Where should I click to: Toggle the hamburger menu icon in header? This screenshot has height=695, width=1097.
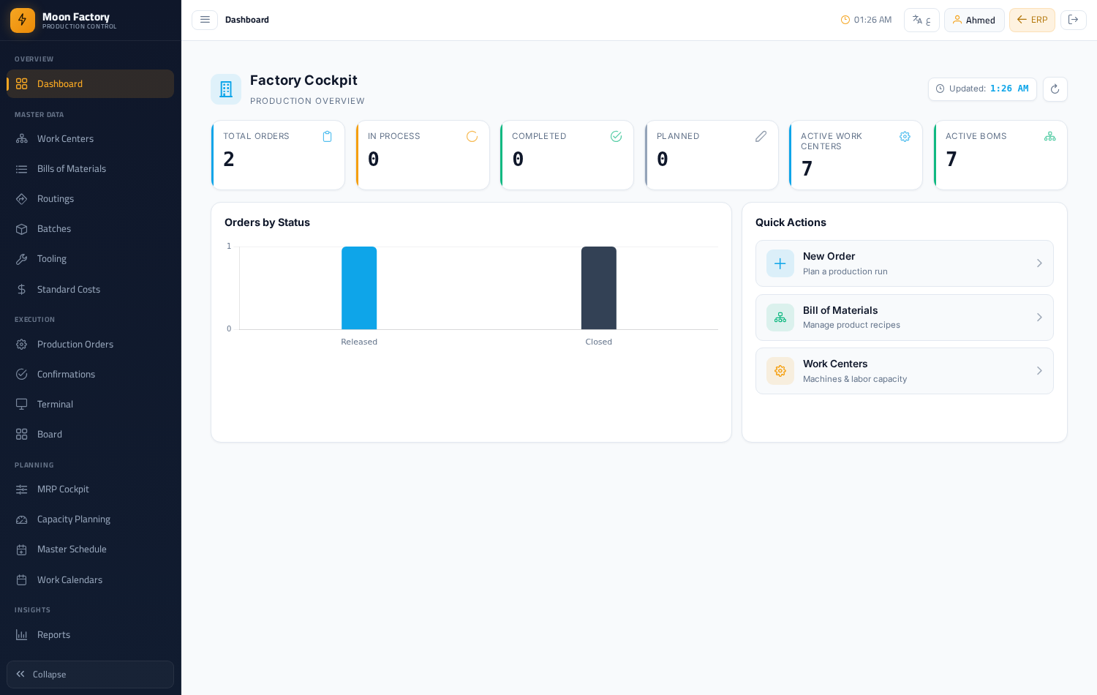coord(205,20)
